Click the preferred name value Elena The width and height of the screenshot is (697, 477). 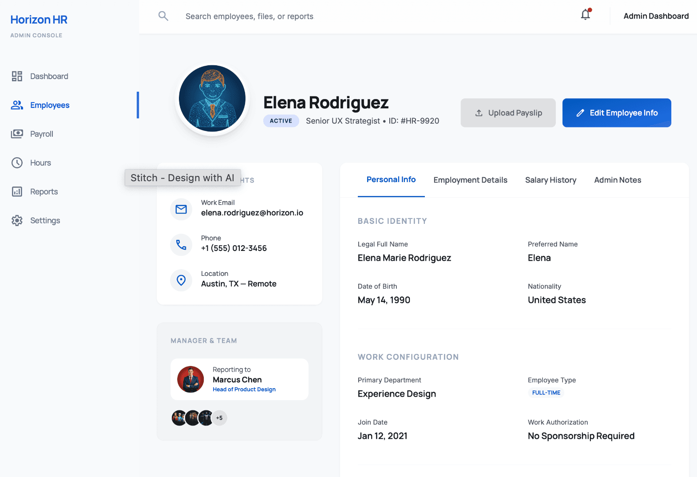539,258
